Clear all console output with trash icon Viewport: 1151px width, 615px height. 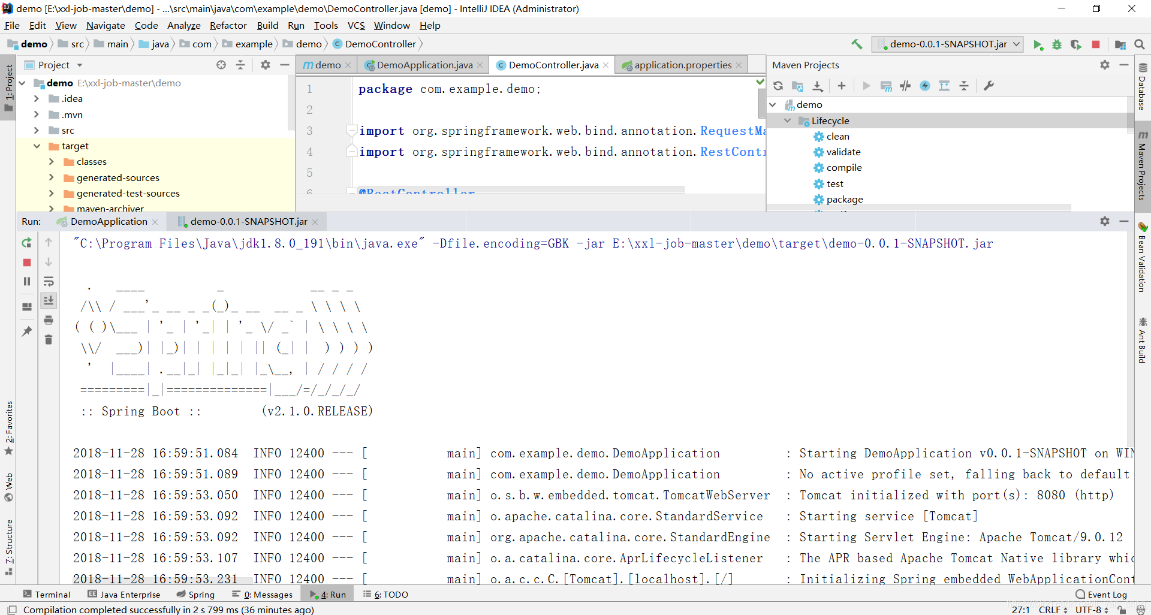tap(49, 339)
